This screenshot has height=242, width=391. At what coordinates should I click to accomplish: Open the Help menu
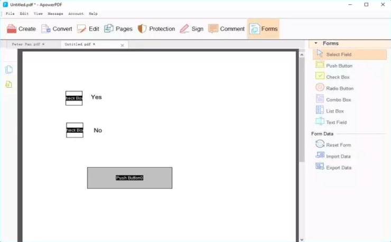click(x=93, y=14)
